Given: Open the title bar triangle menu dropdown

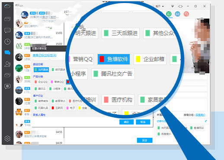Looking at the screenshot, I should (173, 6).
